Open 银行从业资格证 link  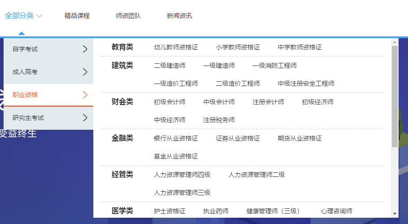[176, 138]
